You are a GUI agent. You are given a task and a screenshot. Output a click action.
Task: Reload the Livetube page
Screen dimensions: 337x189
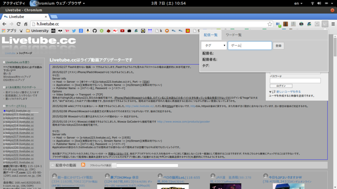point(19,24)
